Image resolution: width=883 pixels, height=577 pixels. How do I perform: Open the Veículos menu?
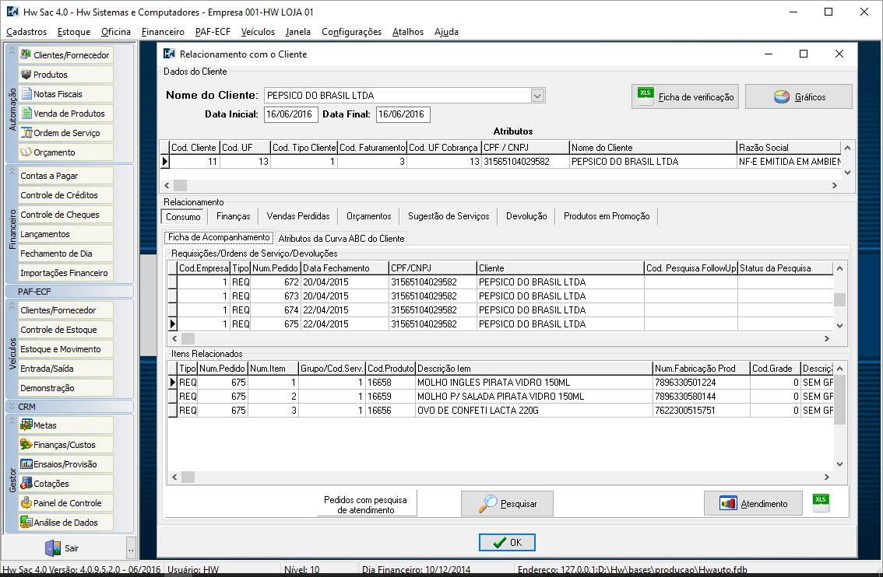258,31
